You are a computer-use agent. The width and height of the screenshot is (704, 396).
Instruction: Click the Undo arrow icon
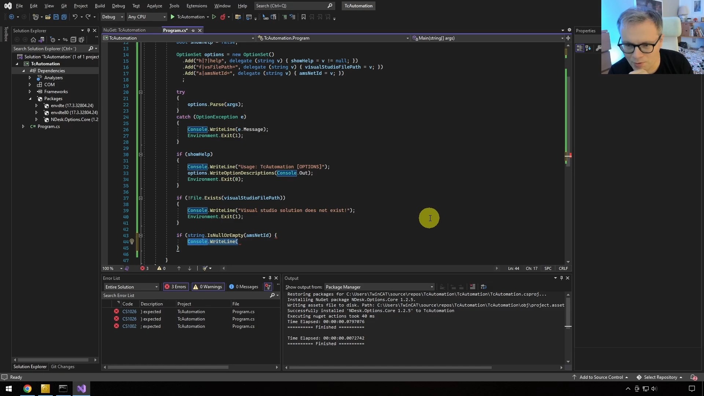click(75, 17)
